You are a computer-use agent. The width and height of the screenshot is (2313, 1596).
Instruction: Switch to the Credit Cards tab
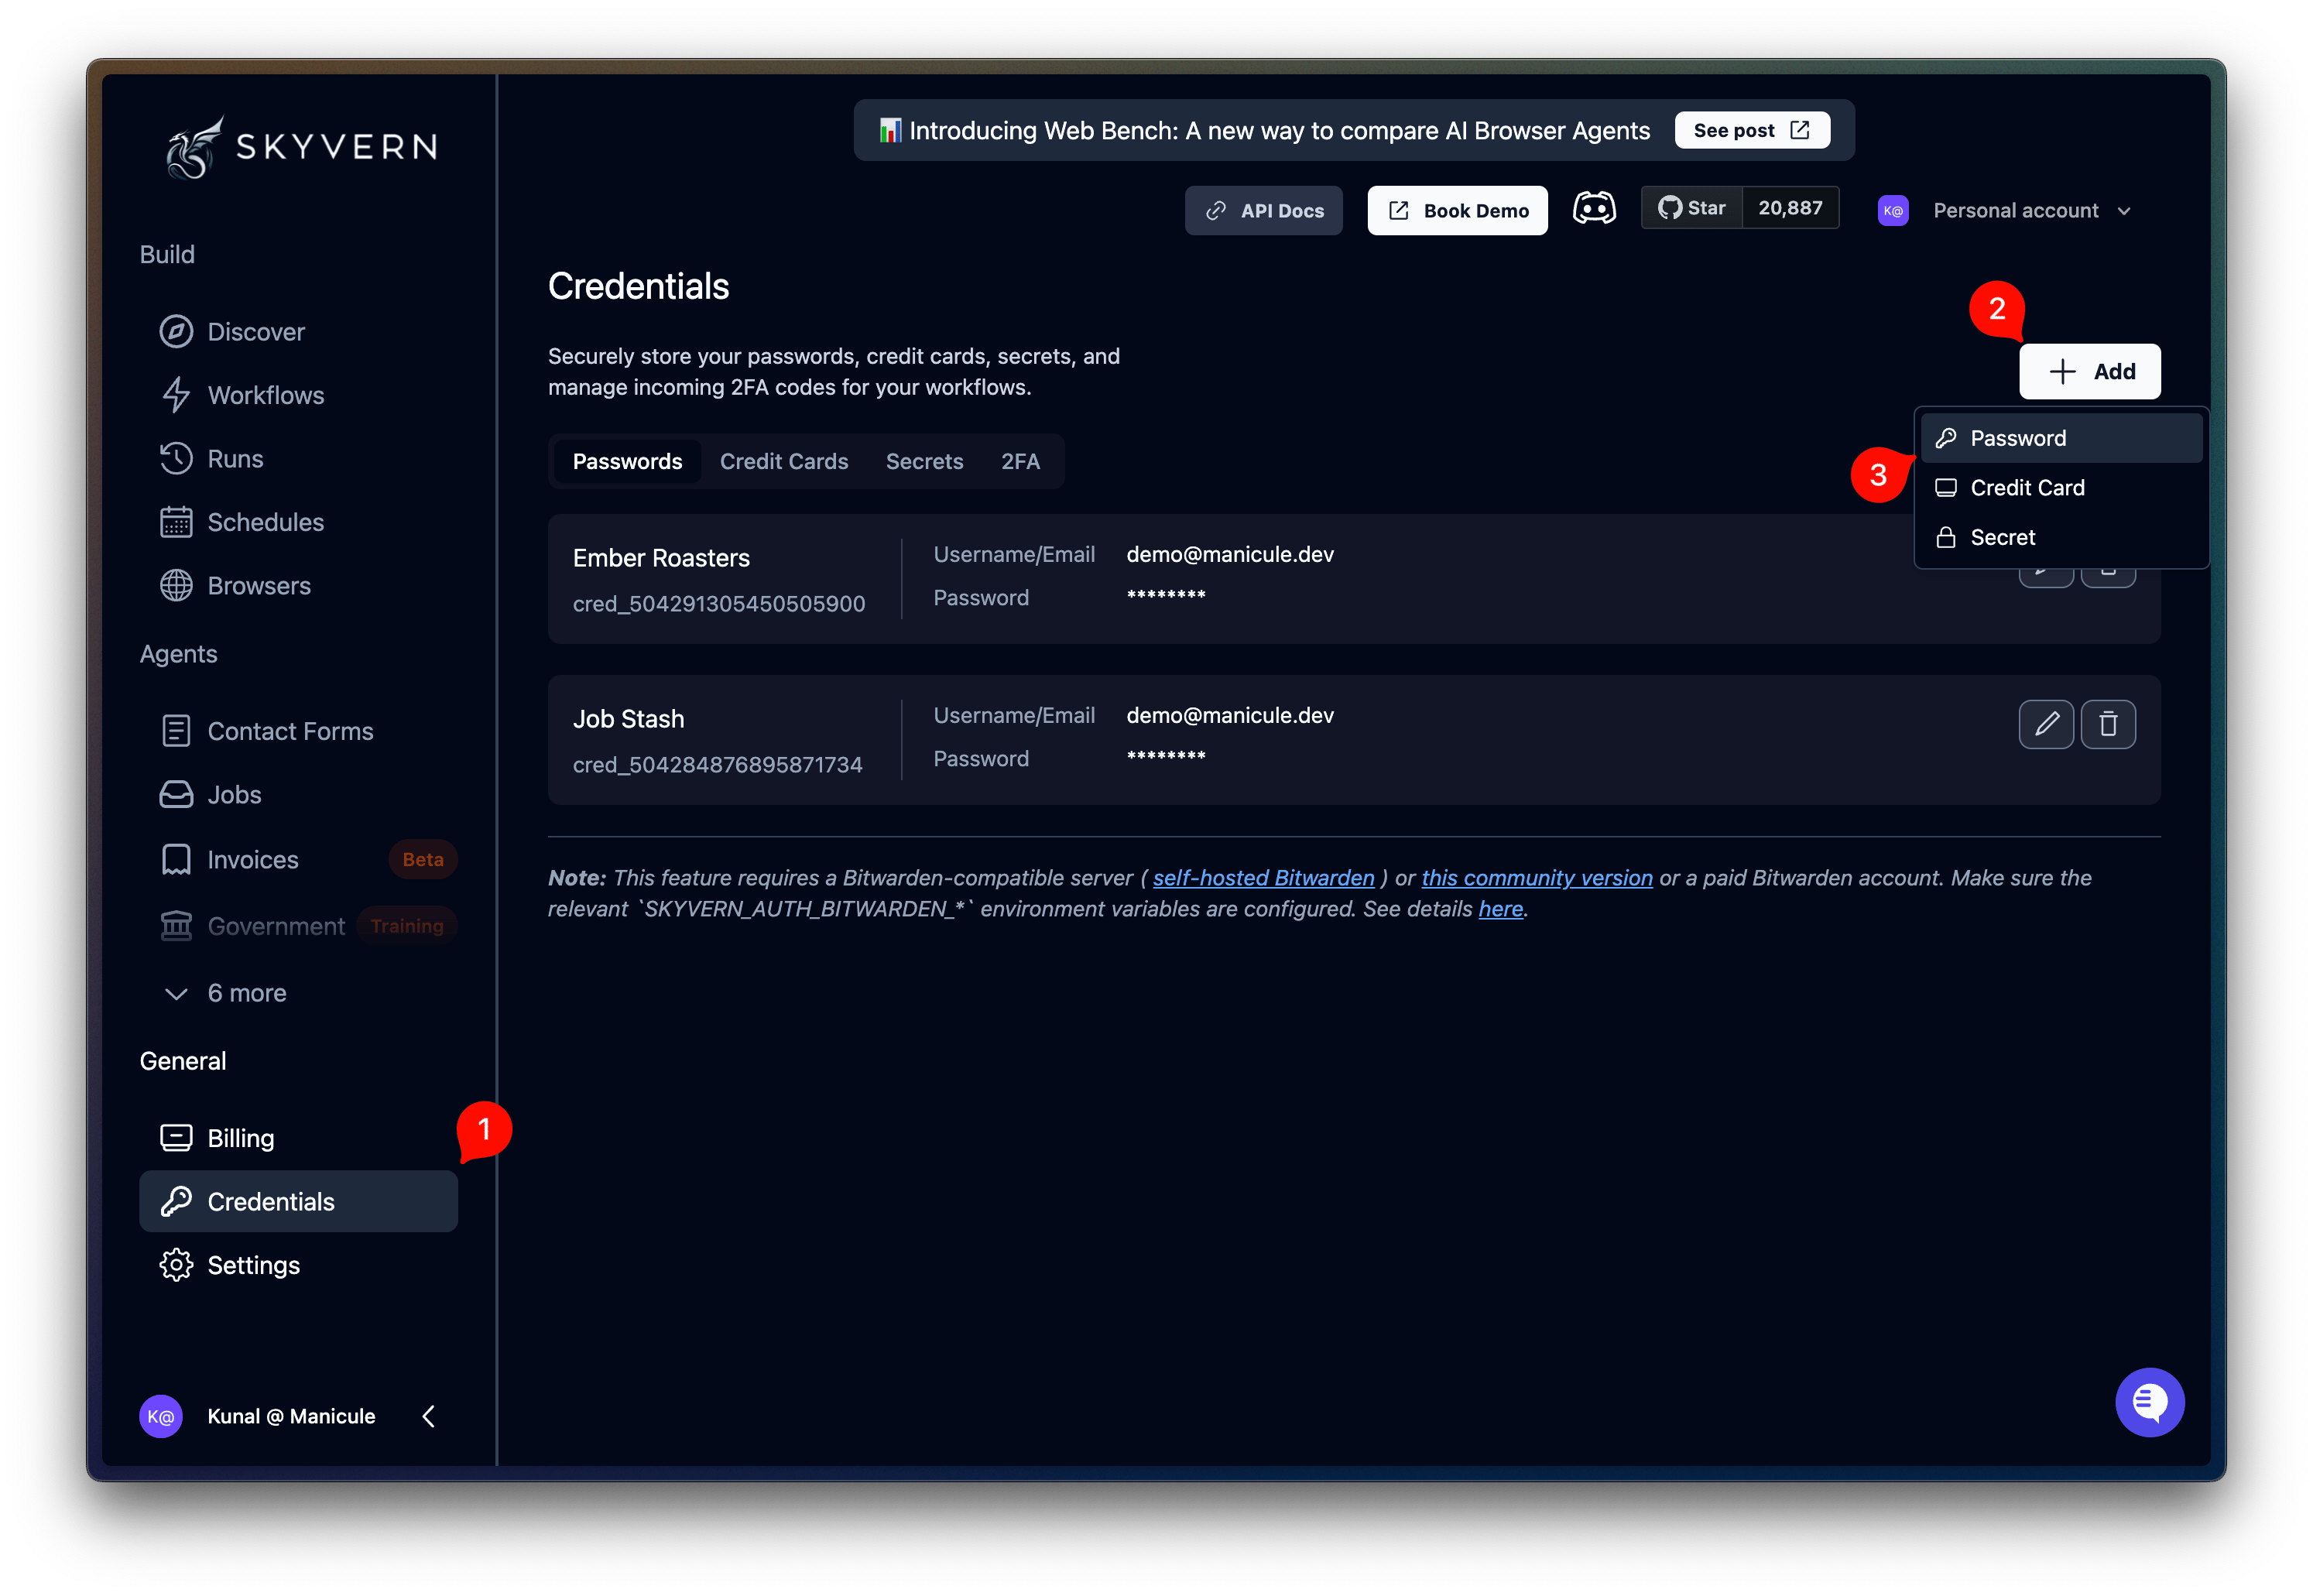coord(784,461)
